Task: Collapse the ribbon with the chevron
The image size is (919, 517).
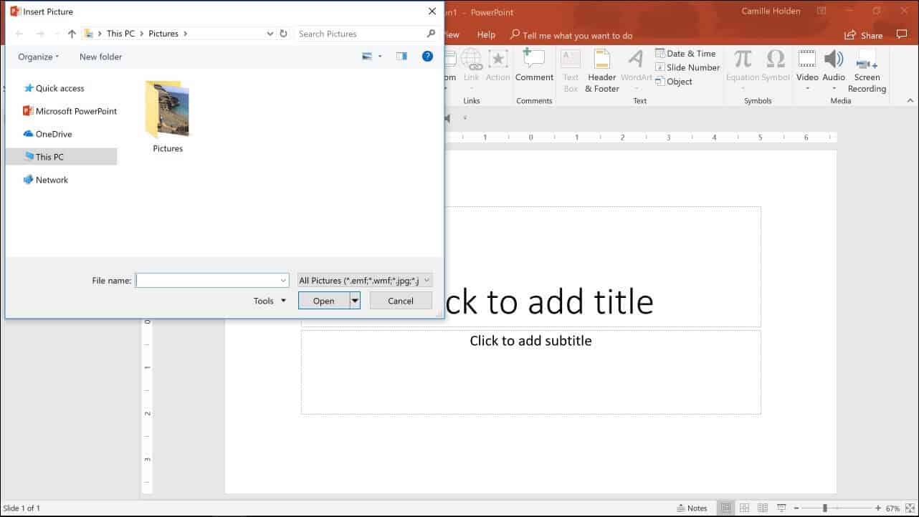Action: (x=909, y=101)
